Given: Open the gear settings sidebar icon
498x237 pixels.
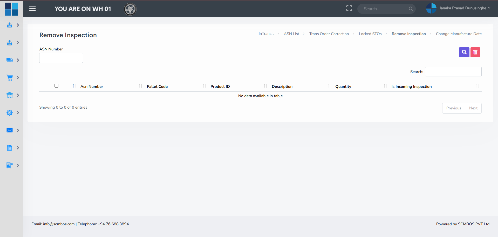Looking at the screenshot, I should 10,113.
